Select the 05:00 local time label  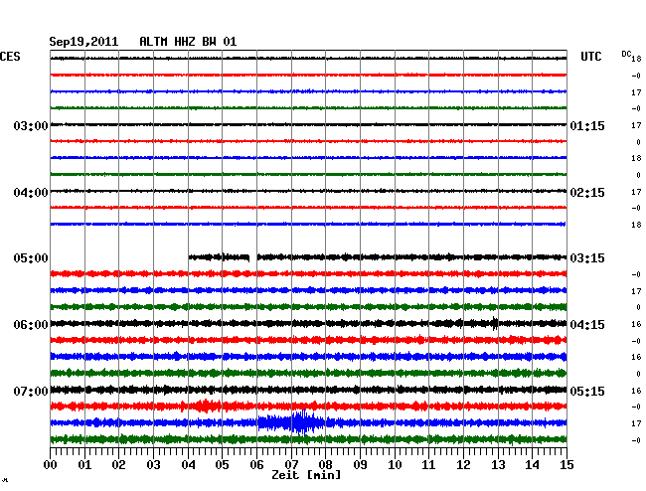(x=31, y=258)
